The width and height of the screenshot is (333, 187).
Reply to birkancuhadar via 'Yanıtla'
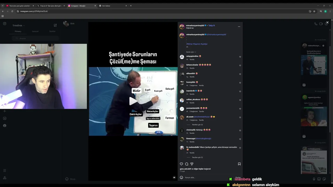[192, 68]
